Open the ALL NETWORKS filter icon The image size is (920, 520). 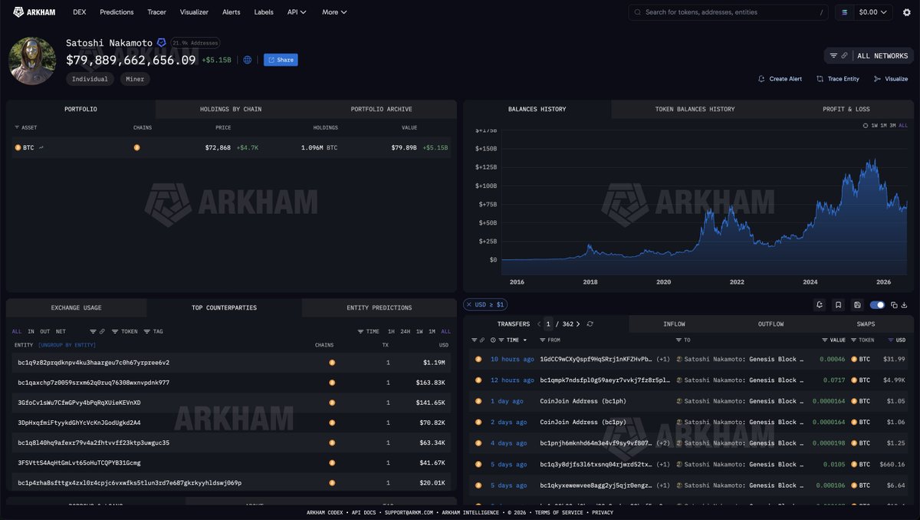(833, 56)
